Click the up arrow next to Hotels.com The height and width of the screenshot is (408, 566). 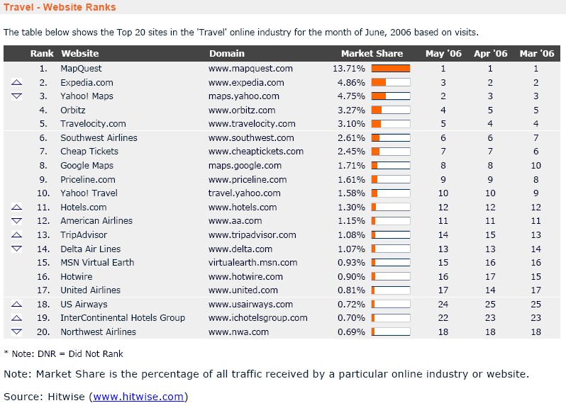pyautogui.click(x=16, y=207)
